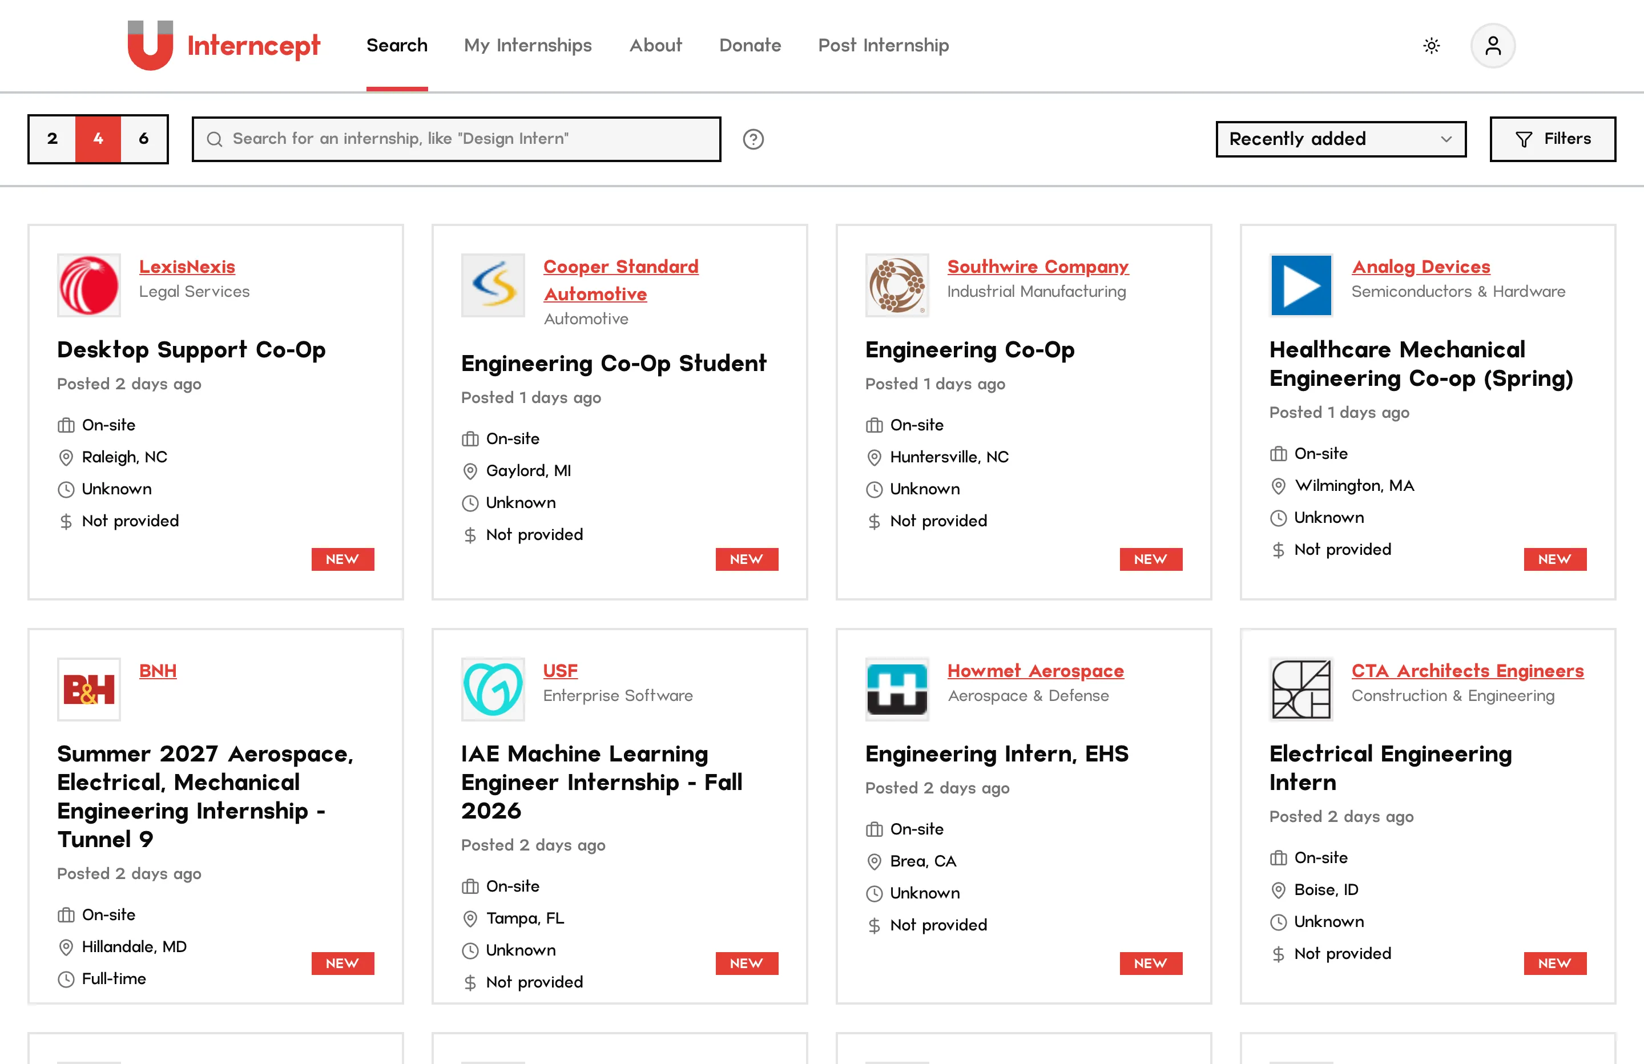Viewport: 1644px width, 1064px height.
Task: Open the Southwire Company link
Action: click(x=1038, y=267)
